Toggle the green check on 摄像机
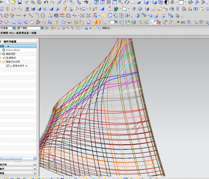This screenshot has height=179, width=209. pos(4,58)
